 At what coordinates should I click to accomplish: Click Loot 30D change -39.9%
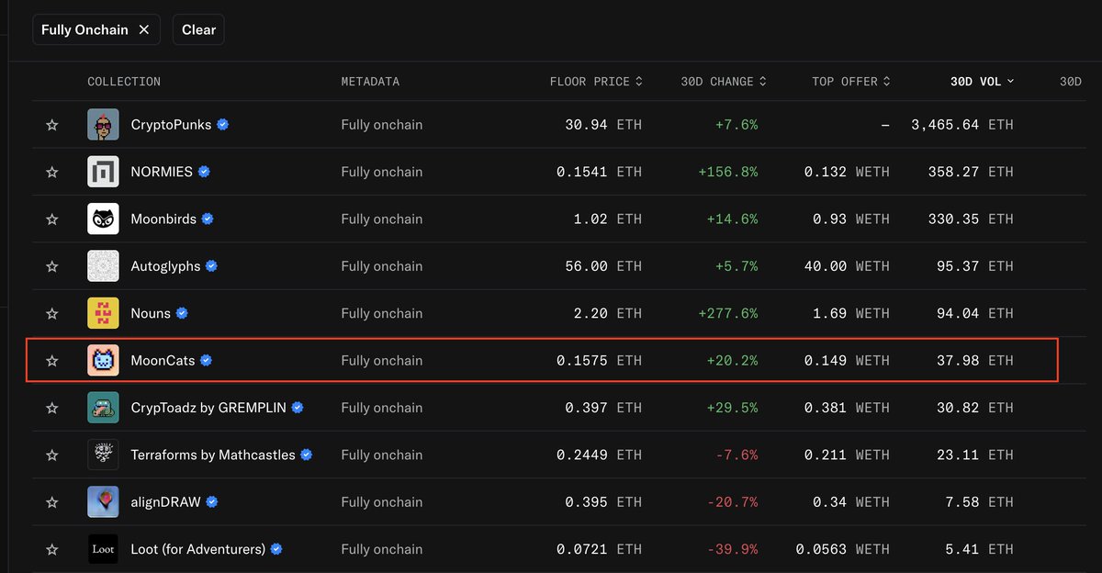(733, 550)
